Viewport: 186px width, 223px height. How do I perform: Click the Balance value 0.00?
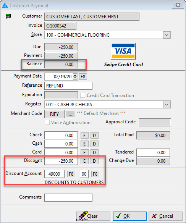pos(61,64)
